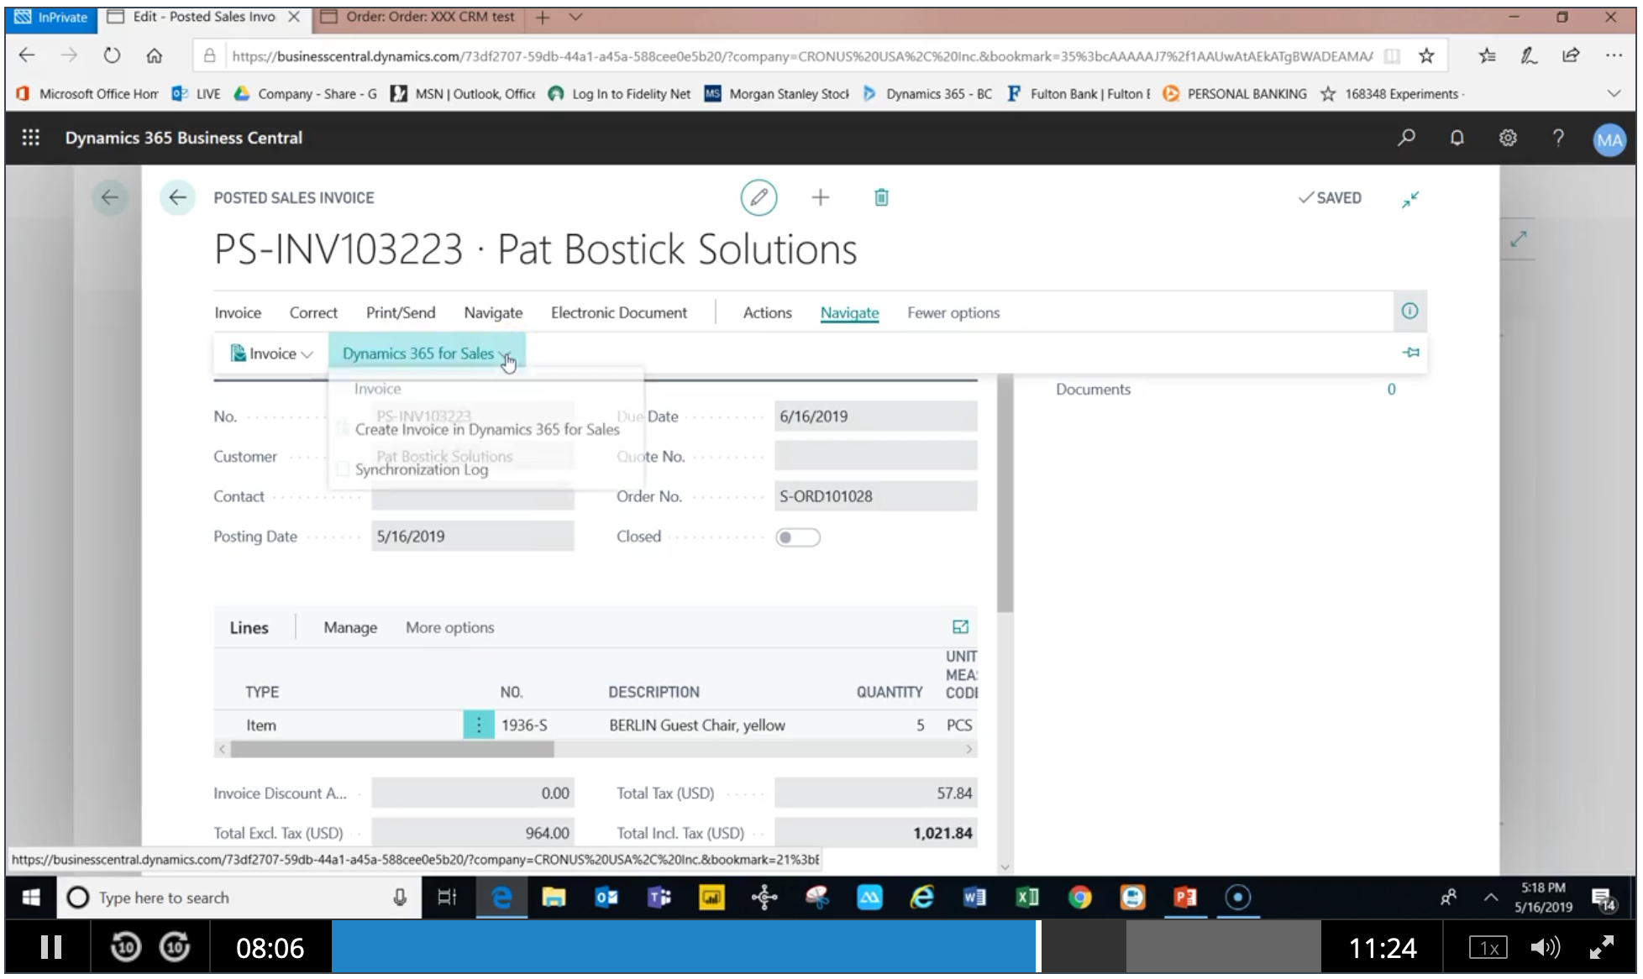Viewport: 1643px width, 979px height.
Task: Pin the action bar with the pin icon
Action: pyautogui.click(x=1411, y=353)
